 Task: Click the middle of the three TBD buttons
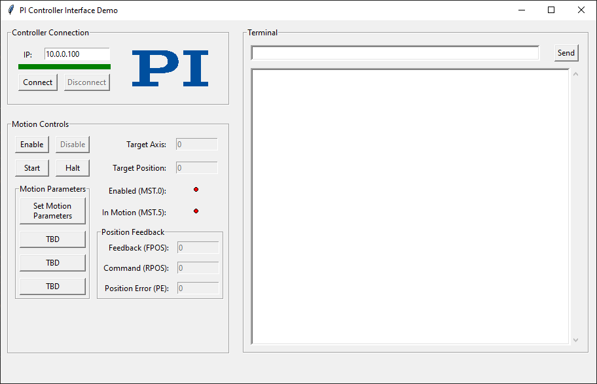coord(52,263)
